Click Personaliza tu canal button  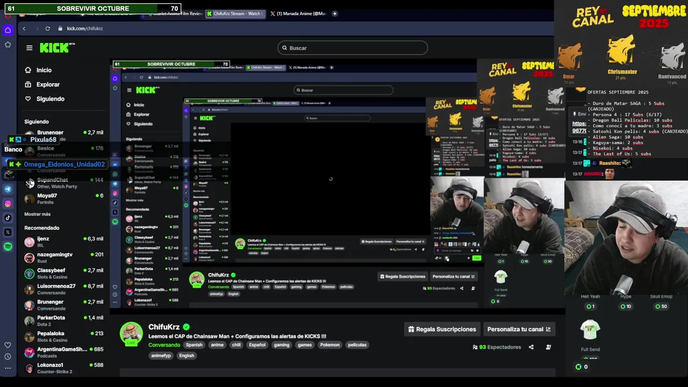click(x=519, y=329)
